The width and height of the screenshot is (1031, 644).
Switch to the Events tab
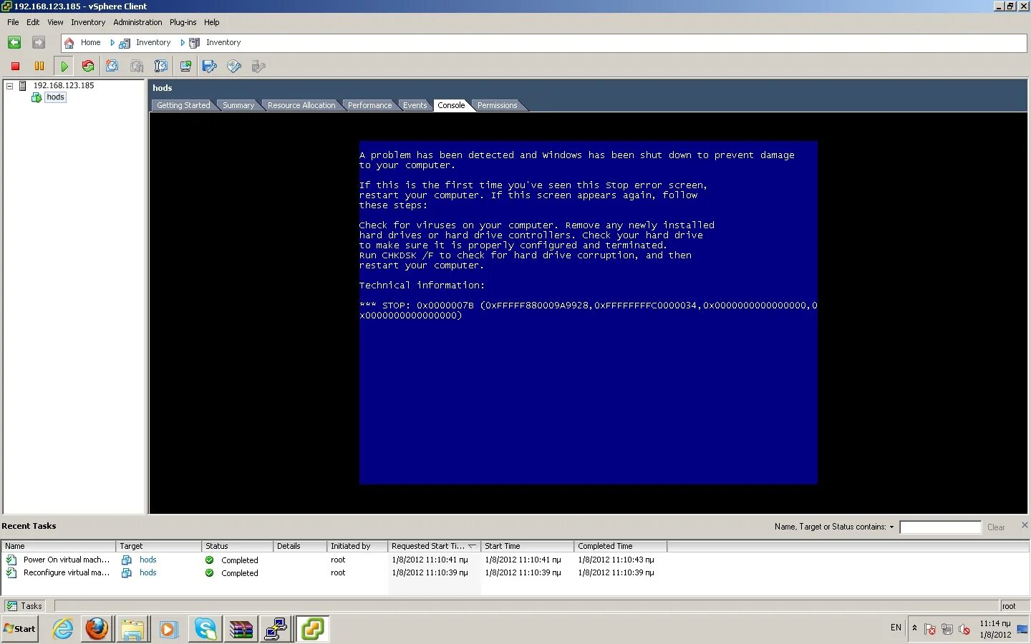point(415,105)
